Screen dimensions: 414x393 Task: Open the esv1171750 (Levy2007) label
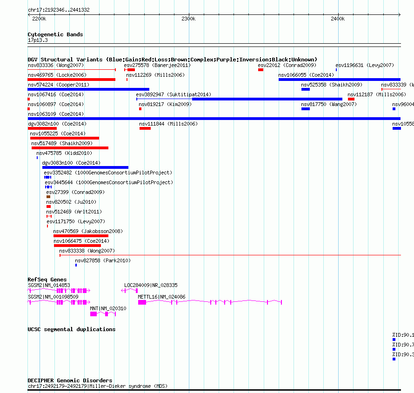tap(76, 221)
